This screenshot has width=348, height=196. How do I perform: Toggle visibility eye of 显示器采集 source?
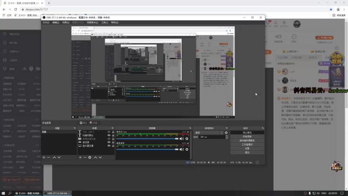[x=109, y=146]
